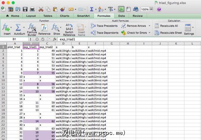Click the Sort A-Z icon
Viewport: 201px width, 140px height.
click(x=100, y=9)
